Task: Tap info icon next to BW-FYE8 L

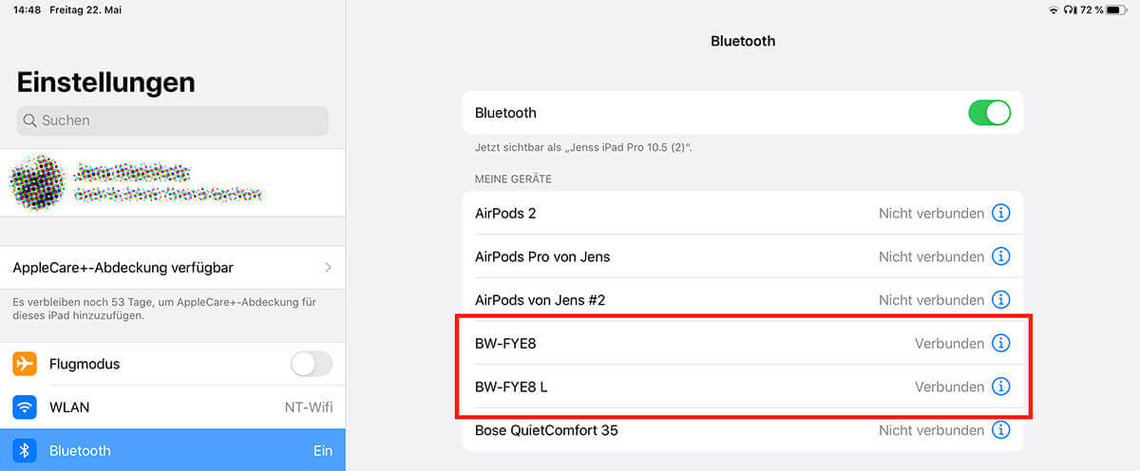Action: click(1000, 386)
